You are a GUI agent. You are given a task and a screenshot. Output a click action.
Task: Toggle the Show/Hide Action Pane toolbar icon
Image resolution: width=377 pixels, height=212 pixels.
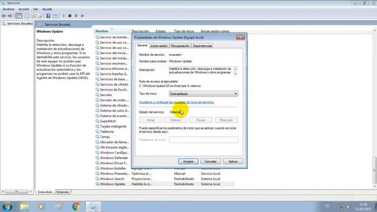pyautogui.click(x=55, y=16)
